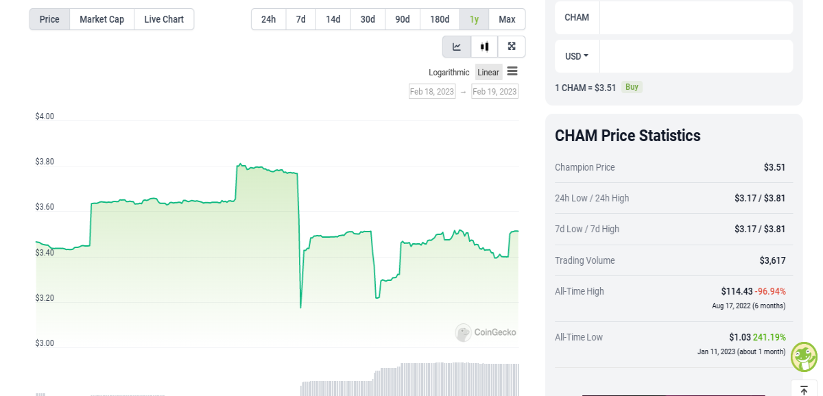Toggle Logarithmic chart scale

[449, 73]
